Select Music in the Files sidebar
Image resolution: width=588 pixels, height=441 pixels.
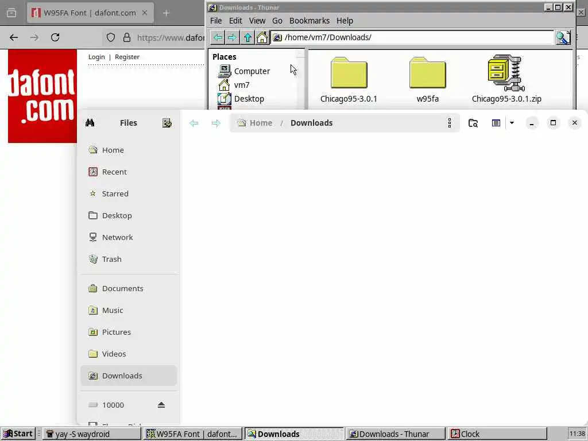click(x=129, y=310)
